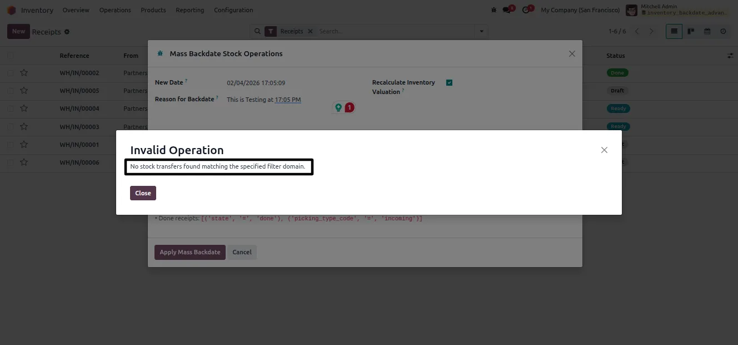738x345 pixels.
Task: Open My Company (San Francisco) switcher
Action: point(580,10)
